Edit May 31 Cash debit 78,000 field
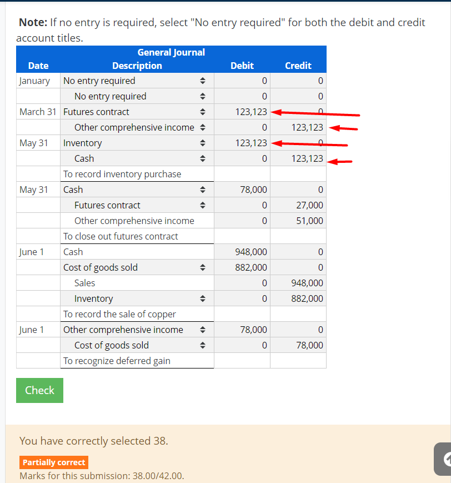 pos(242,190)
